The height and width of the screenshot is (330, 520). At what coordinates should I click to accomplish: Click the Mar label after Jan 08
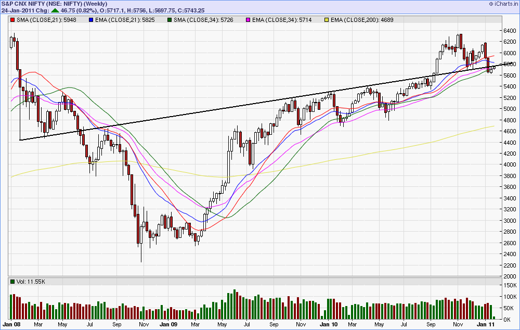(x=38, y=324)
